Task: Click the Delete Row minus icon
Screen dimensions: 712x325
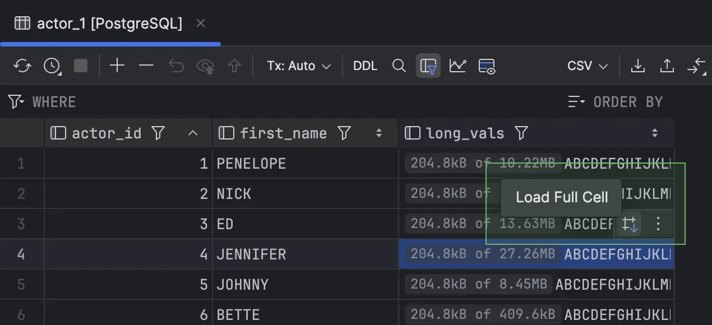Action: click(146, 66)
